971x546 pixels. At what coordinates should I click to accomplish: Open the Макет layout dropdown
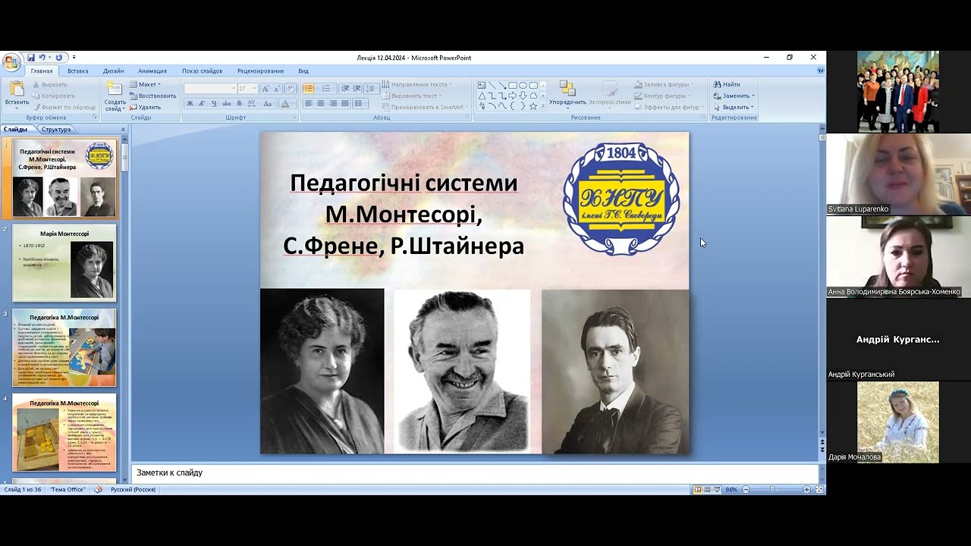pos(145,84)
